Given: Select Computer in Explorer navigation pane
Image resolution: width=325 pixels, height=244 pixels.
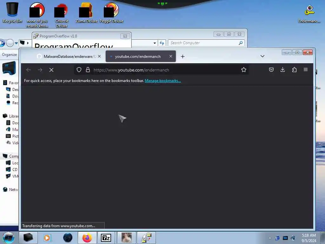Looking at the screenshot, I should coord(10,156).
